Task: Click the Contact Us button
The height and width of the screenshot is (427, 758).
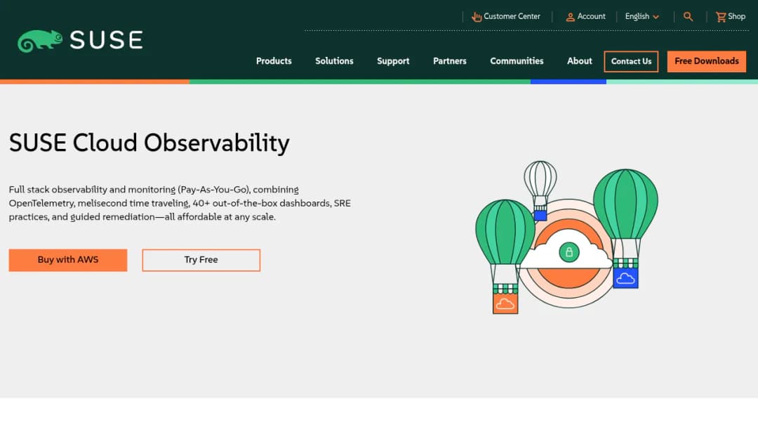Action: [x=631, y=61]
